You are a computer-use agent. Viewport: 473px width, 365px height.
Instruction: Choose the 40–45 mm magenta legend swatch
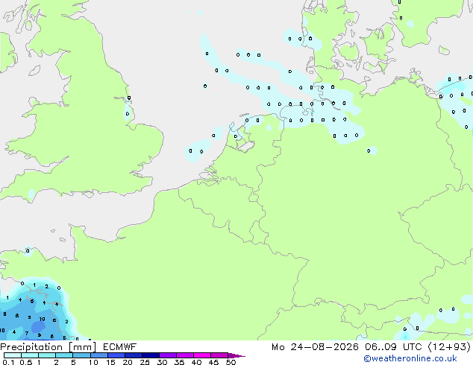coord(202,355)
